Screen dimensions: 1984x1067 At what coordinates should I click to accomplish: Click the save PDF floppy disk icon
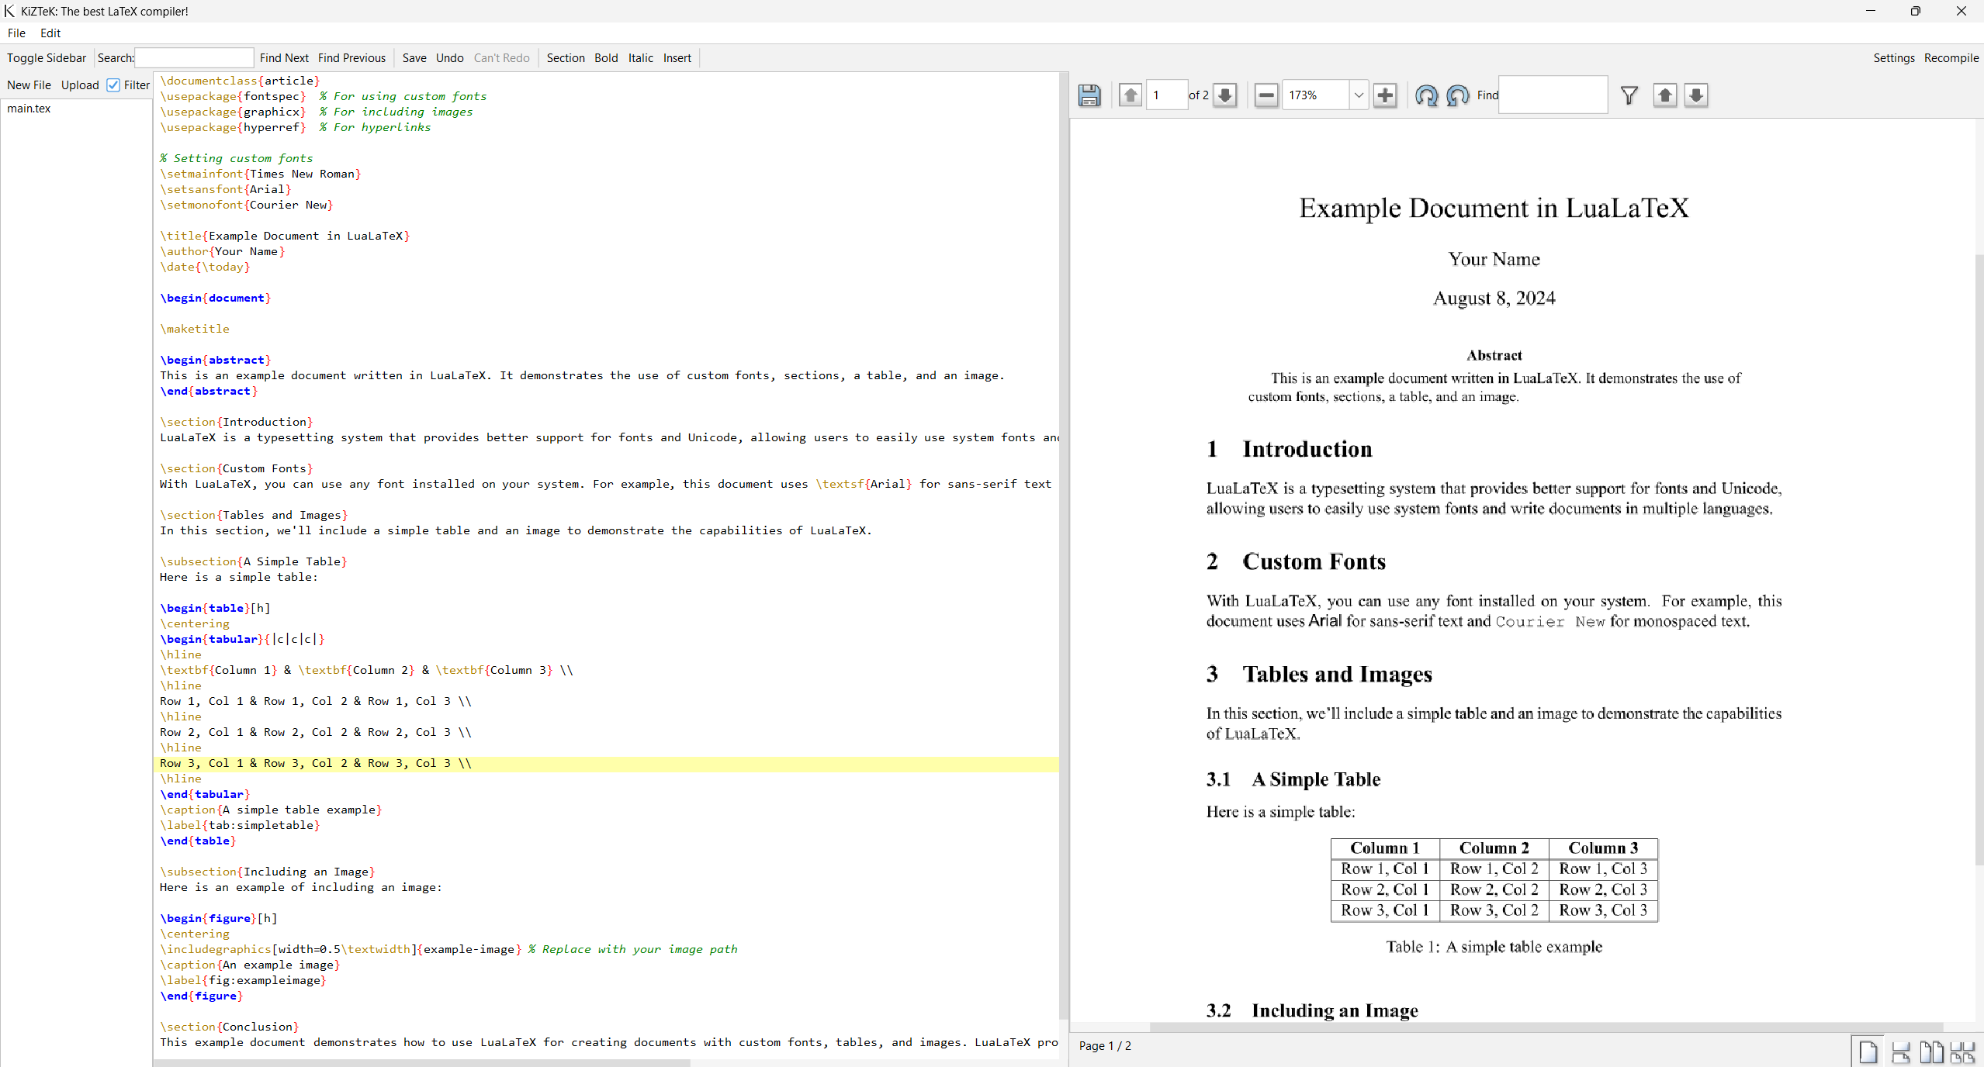pyautogui.click(x=1089, y=95)
